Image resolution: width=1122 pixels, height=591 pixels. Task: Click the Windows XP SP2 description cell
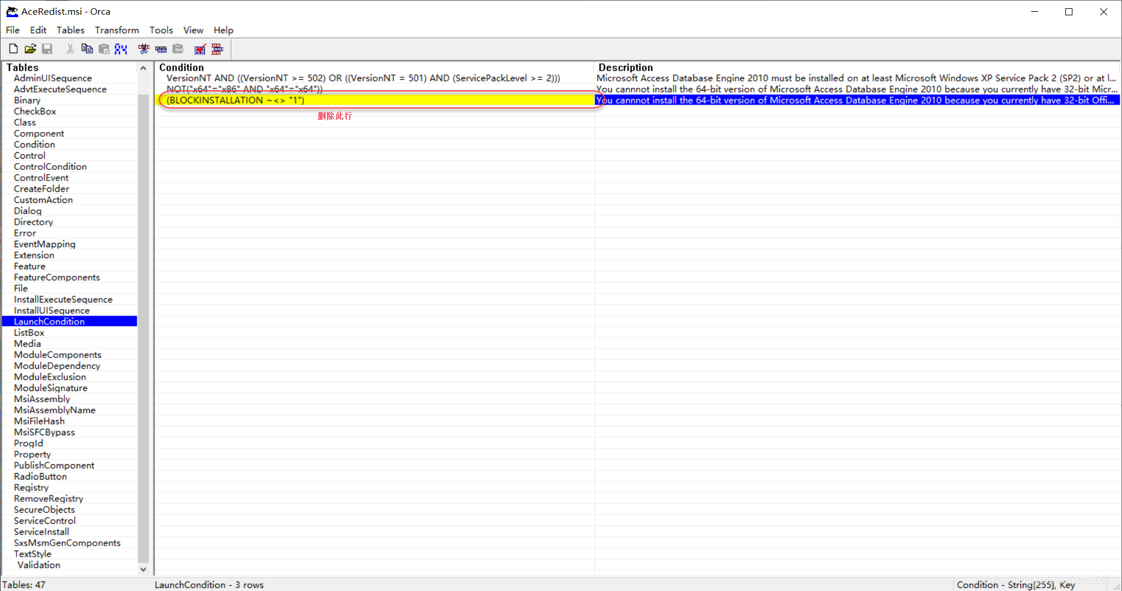[x=857, y=78]
